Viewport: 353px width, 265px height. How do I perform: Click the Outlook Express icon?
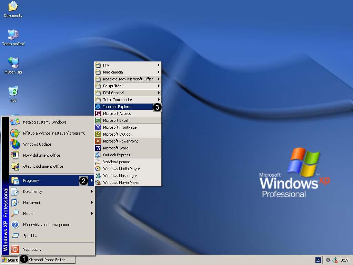98,155
